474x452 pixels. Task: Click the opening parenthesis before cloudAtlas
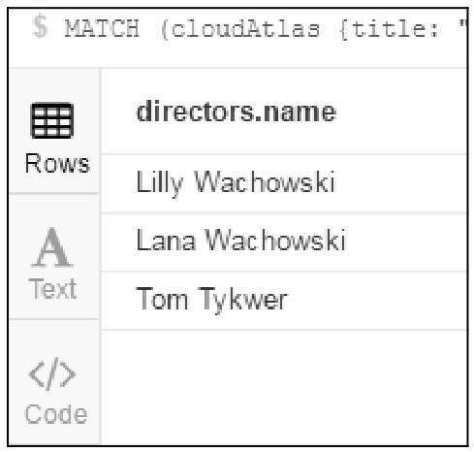click(165, 29)
